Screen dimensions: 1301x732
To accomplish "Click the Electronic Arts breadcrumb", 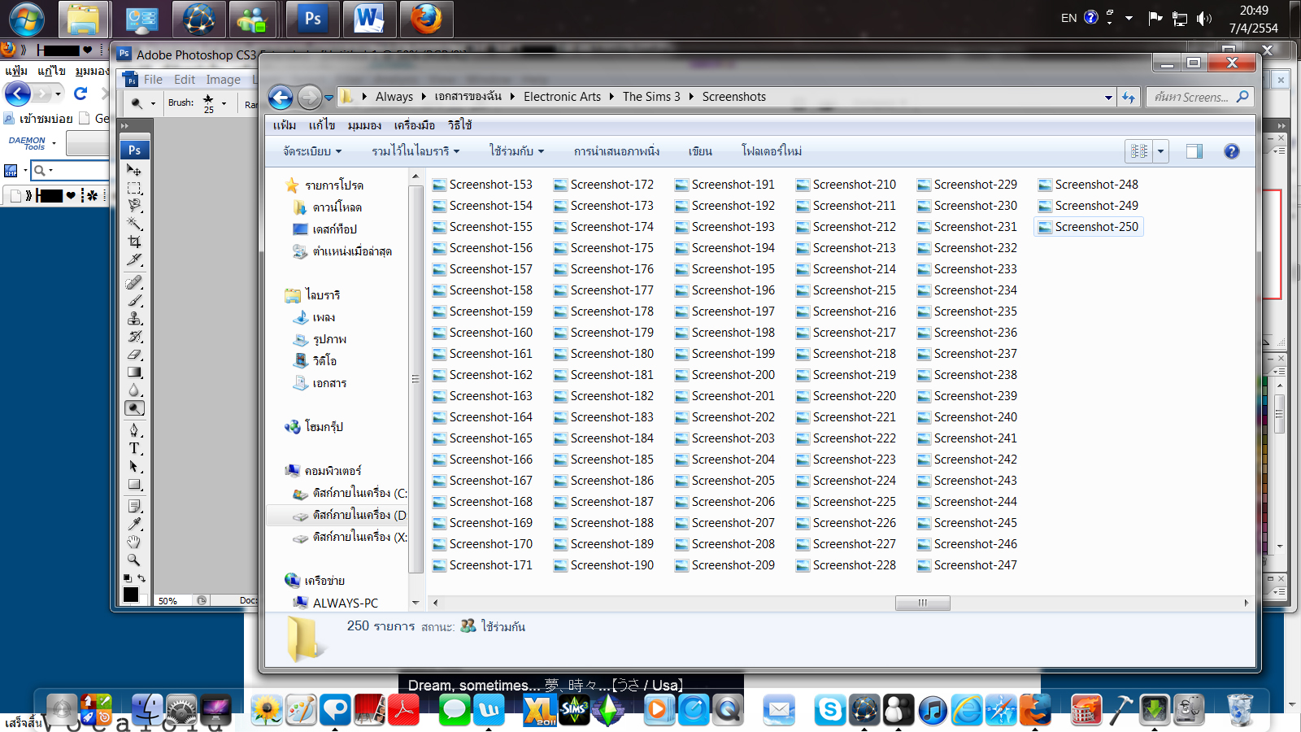I will point(562,97).
